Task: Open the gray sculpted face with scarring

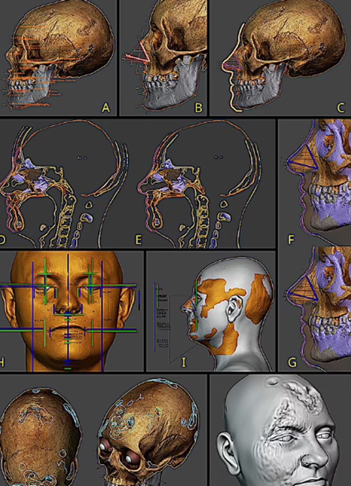Action: coord(281,432)
